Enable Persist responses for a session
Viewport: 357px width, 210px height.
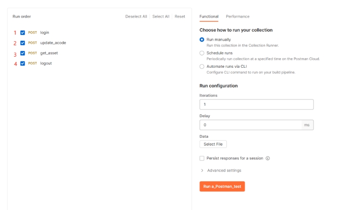tap(202, 158)
